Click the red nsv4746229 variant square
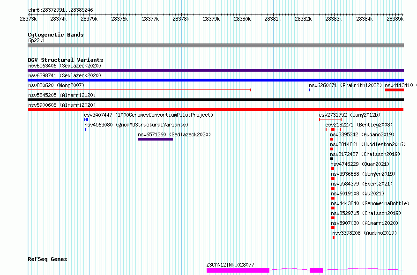The image size is (417, 275). (x=333, y=169)
